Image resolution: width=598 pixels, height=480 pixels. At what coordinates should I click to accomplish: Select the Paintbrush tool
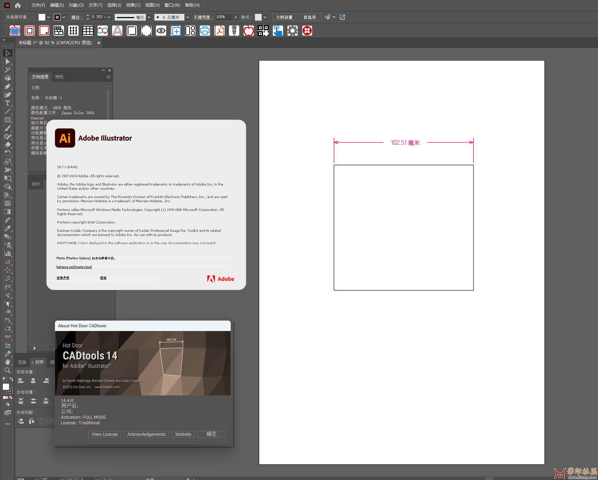(8, 128)
